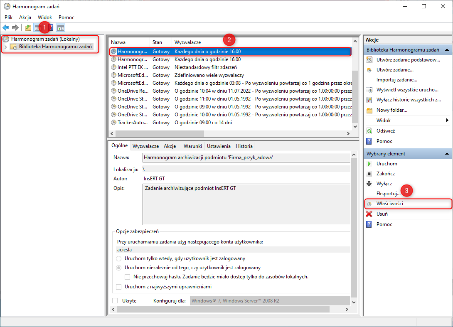Click the Pomoc icon under Biblioteka actions
The height and width of the screenshot is (327, 453).
click(369, 141)
